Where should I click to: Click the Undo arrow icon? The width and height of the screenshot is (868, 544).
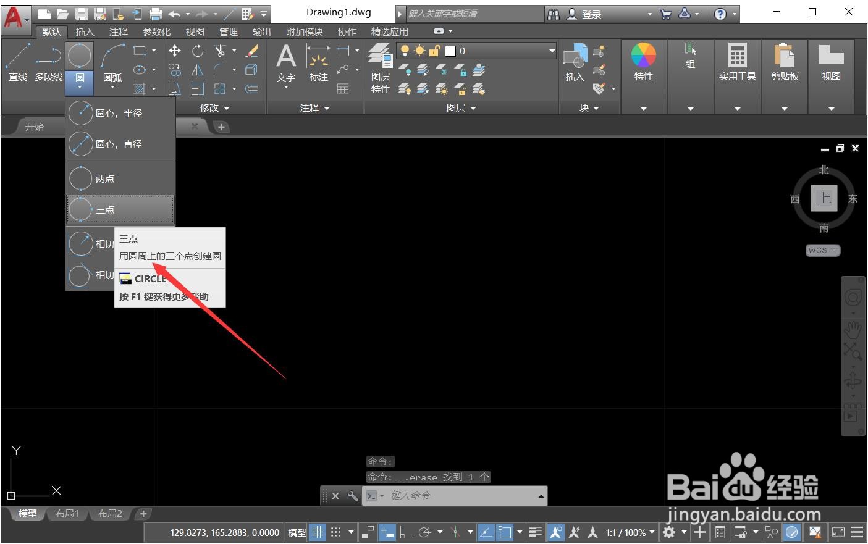tap(174, 14)
